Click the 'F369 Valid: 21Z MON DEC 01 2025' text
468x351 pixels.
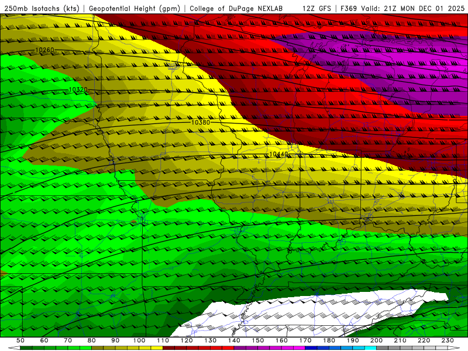coord(402,8)
